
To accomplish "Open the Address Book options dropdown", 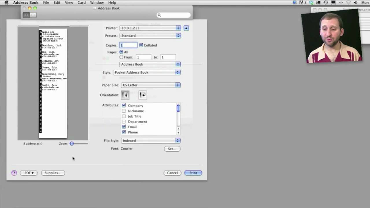I will pos(150,64).
